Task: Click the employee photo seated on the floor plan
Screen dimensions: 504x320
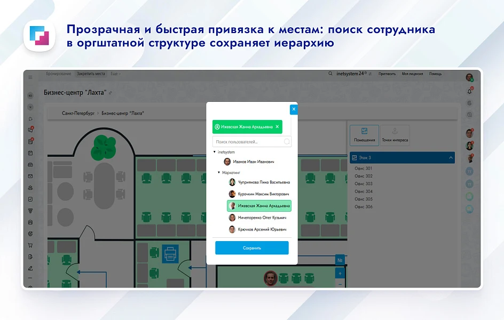Action: click(271, 278)
